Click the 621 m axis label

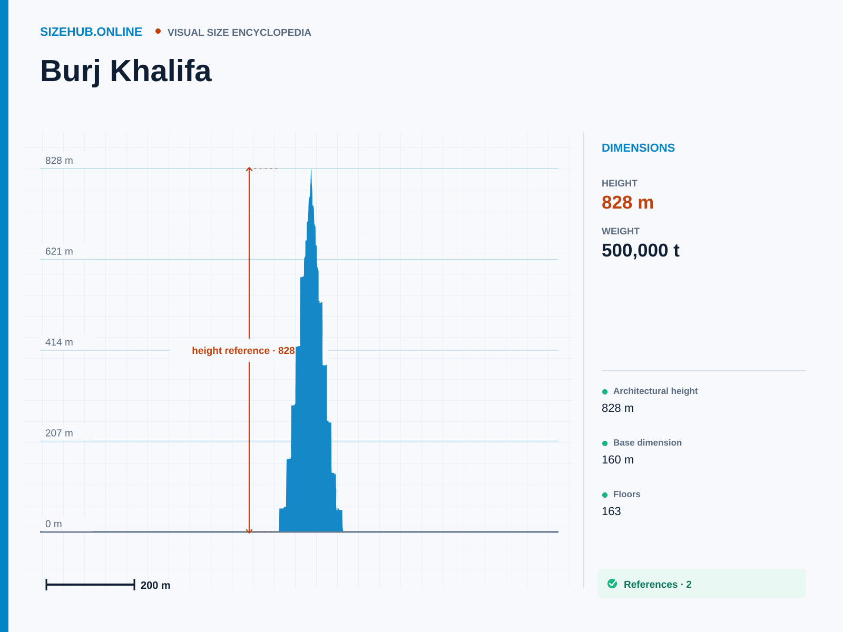pos(59,252)
